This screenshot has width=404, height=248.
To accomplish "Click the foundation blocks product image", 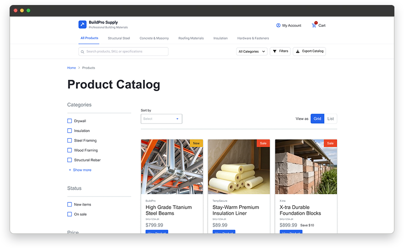I will (x=306, y=167).
